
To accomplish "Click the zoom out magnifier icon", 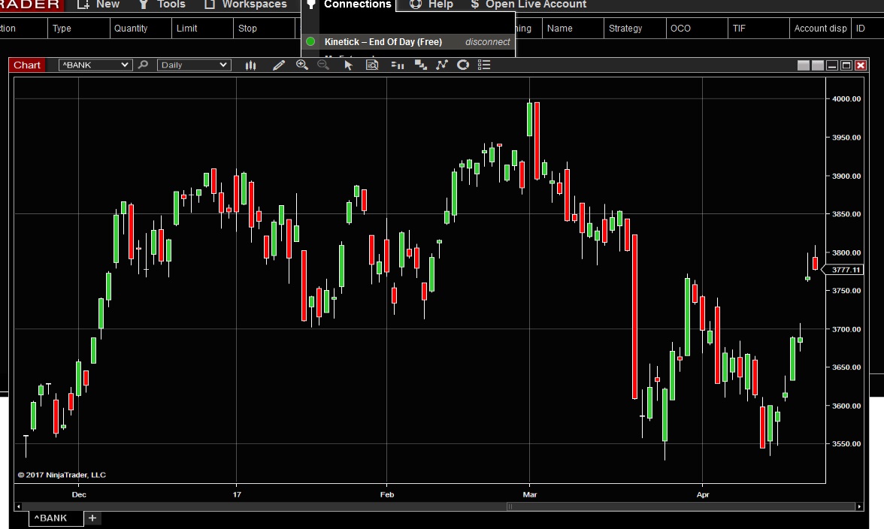I will (x=323, y=65).
